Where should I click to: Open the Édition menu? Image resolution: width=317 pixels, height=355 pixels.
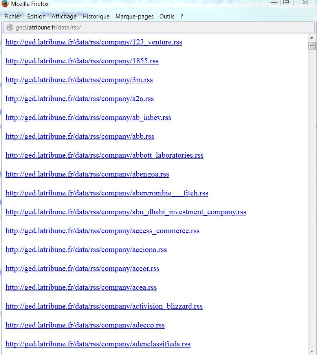coord(36,17)
